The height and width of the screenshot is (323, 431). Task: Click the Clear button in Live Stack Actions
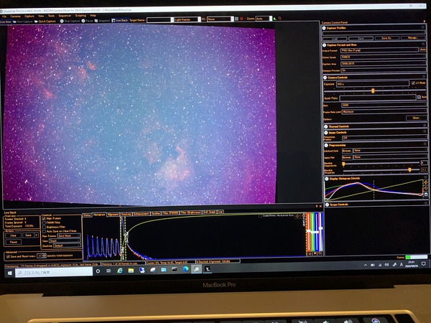[x=13, y=235]
